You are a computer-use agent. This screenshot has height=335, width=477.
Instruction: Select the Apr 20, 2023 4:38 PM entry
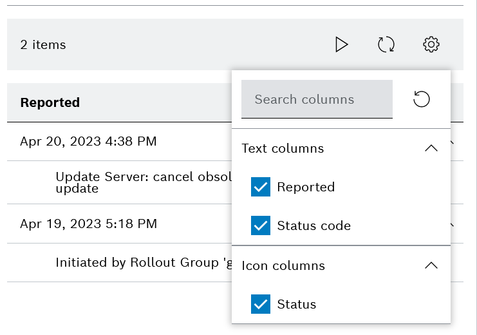[88, 141]
